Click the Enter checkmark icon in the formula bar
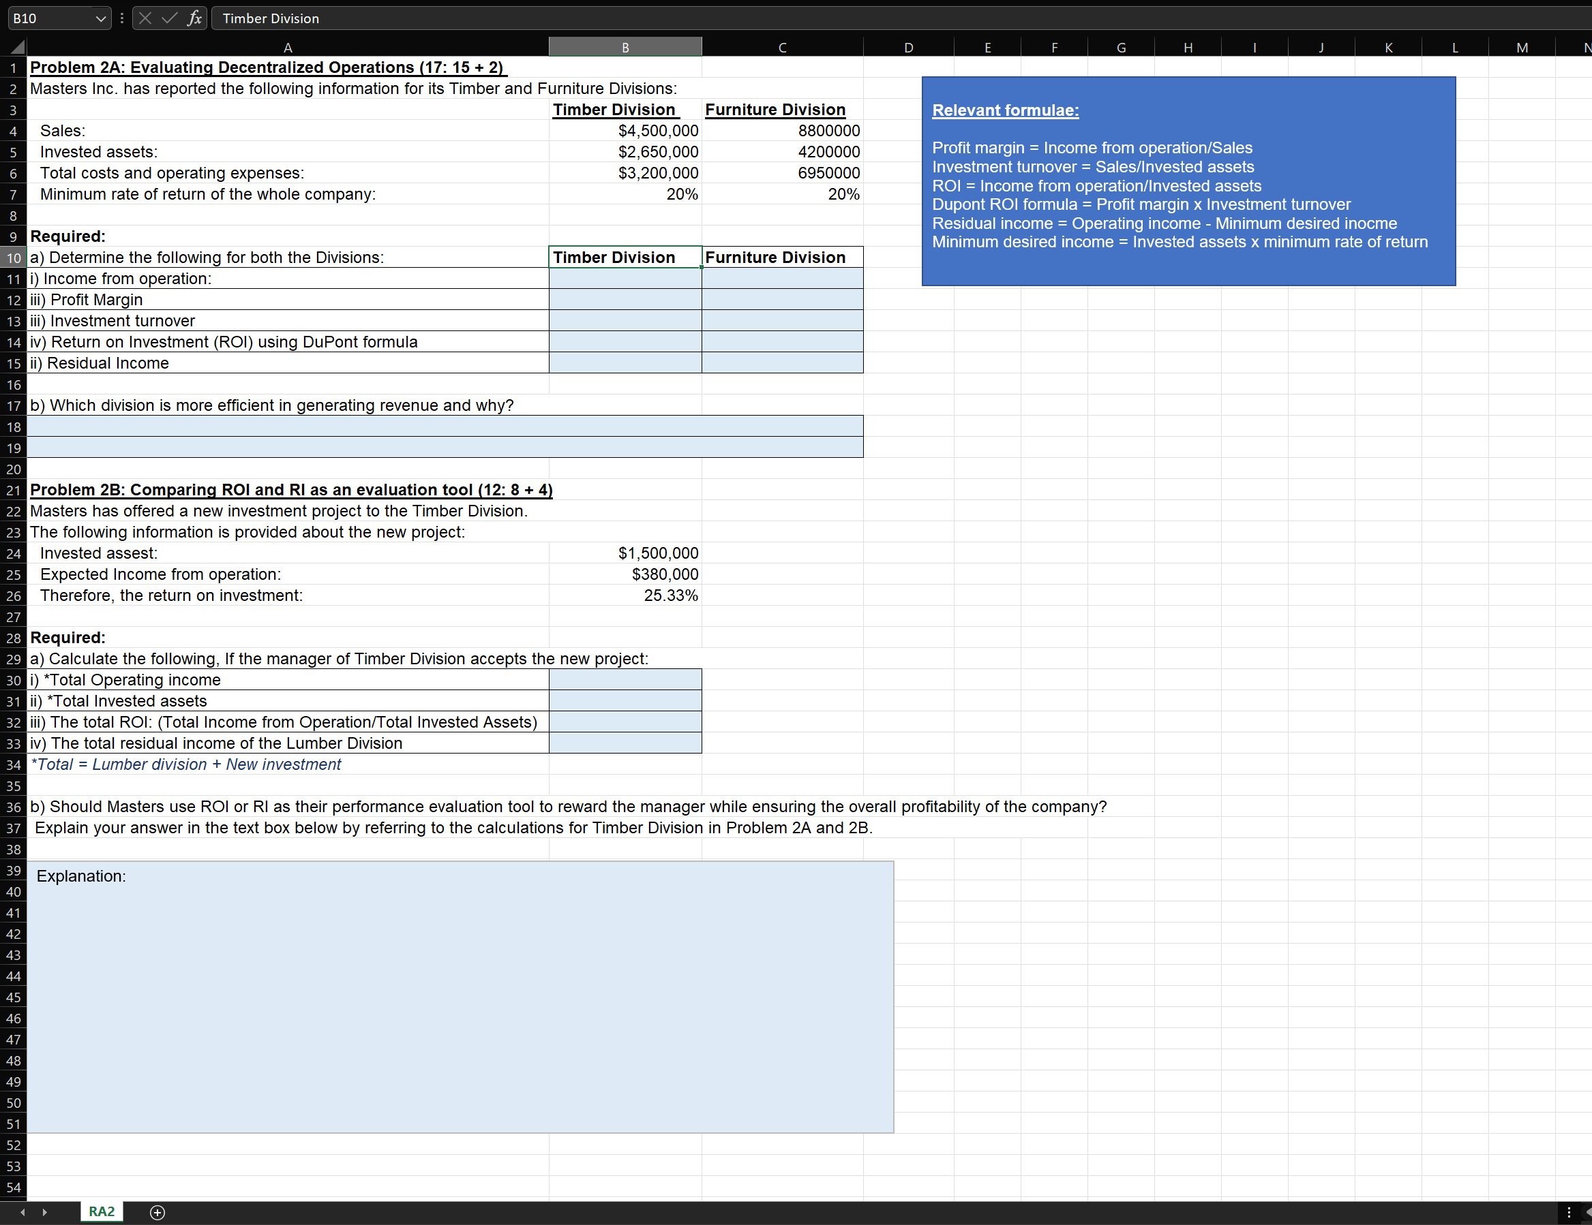Screen dimensions: 1592x1225 [x=170, y=18]
